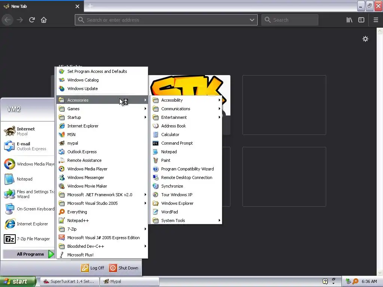Focus the browser Search box
The image size is (383, 287).
(x=290, y=20)
